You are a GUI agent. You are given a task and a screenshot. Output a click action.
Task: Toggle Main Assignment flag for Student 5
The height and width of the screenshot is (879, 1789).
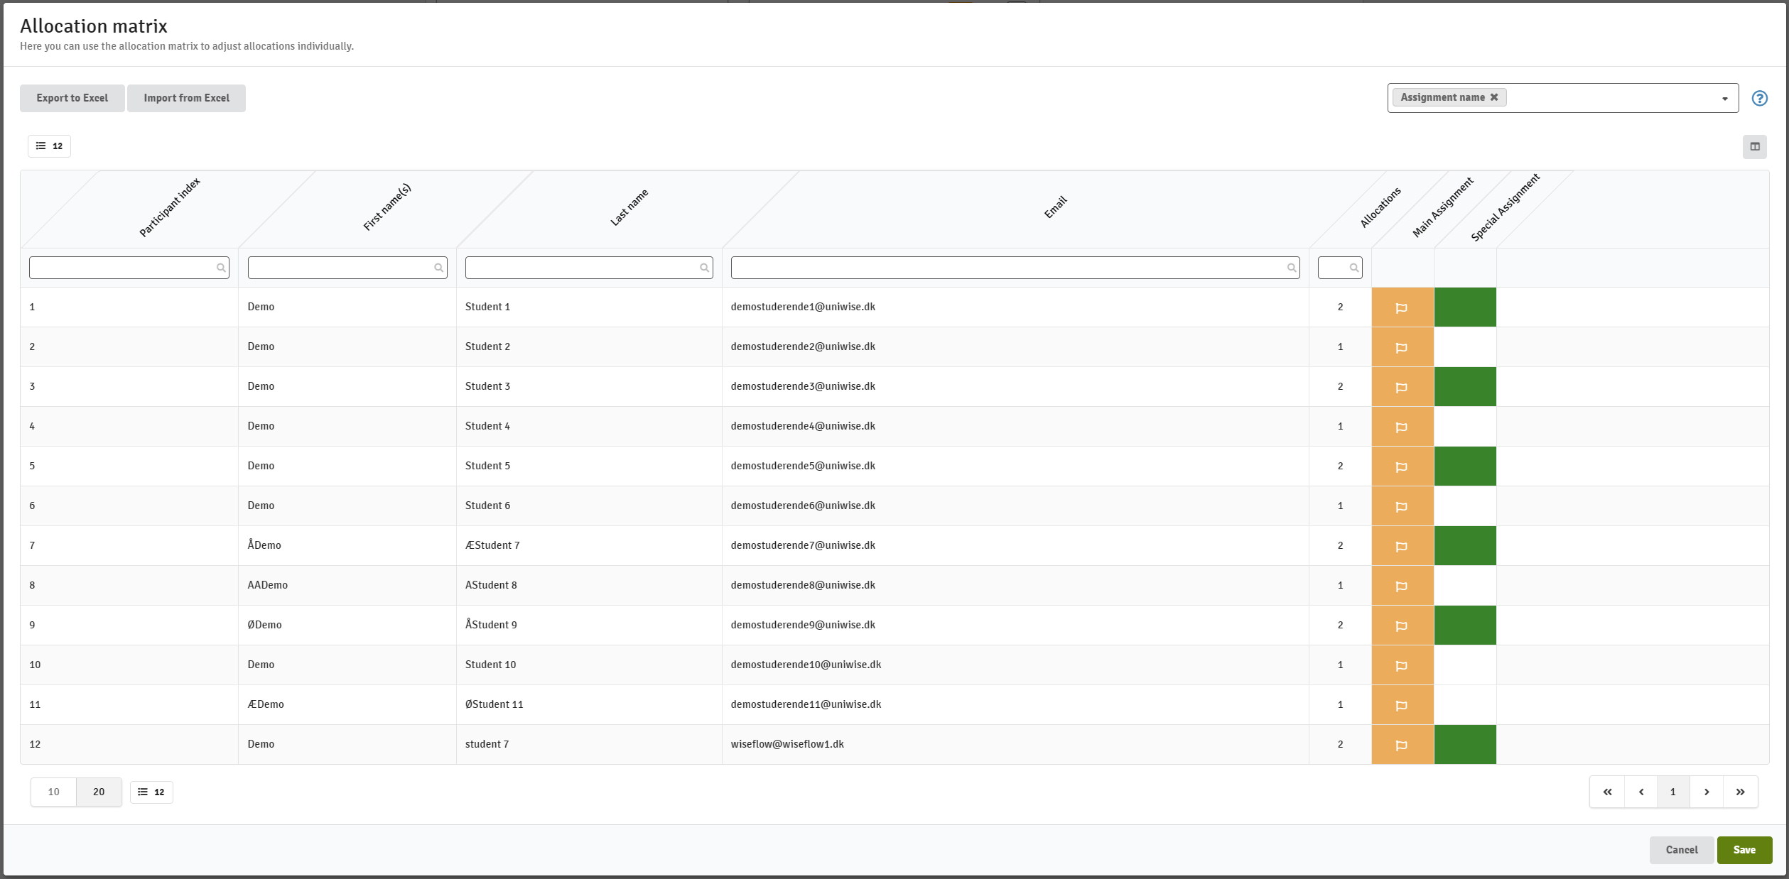(1402, 466)
